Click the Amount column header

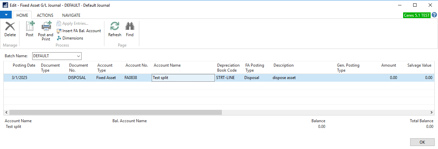click(x=388, y=65)
